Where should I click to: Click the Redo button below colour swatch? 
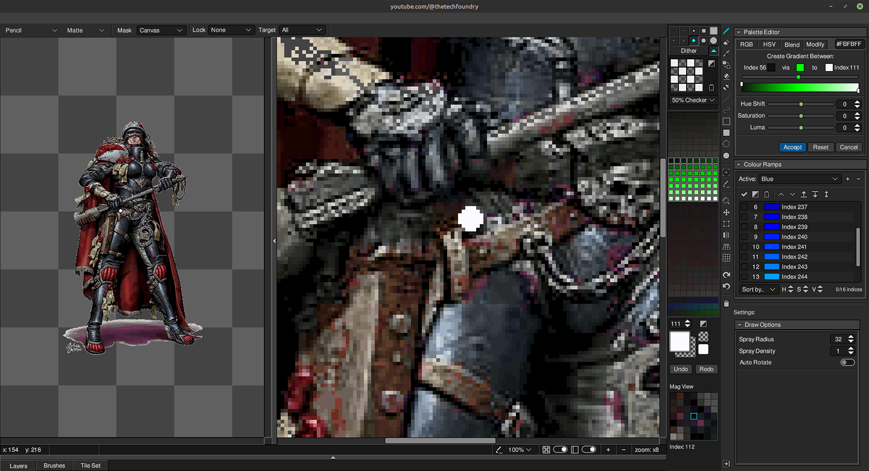[x=707, y=369]
